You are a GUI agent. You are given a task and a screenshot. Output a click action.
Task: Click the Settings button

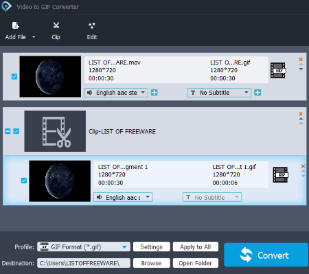[152, 247]
